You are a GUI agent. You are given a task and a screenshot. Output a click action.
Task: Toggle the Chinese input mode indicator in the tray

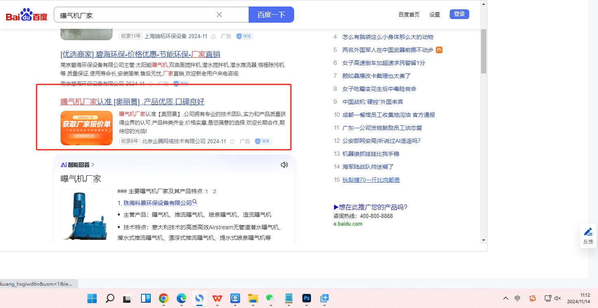coord(517,298)
